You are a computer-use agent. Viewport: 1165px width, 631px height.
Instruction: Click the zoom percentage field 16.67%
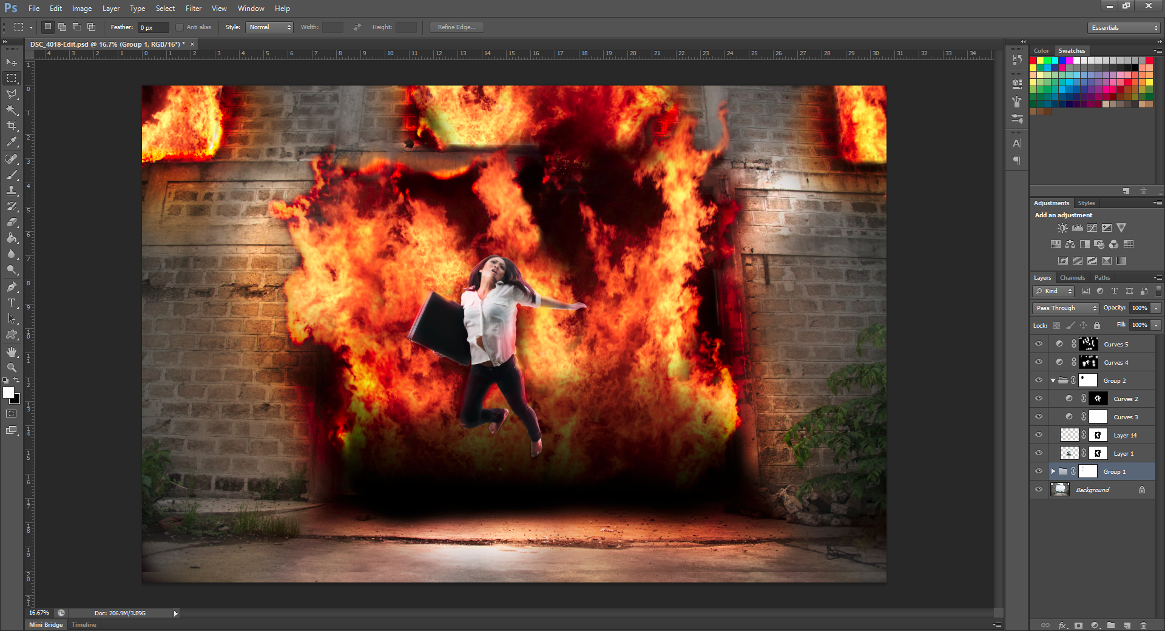tap(39, 613)
